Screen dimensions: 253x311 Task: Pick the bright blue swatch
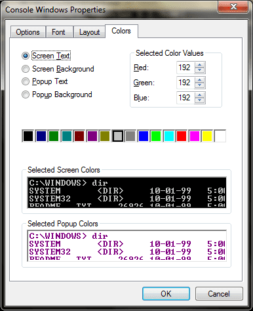144,136
